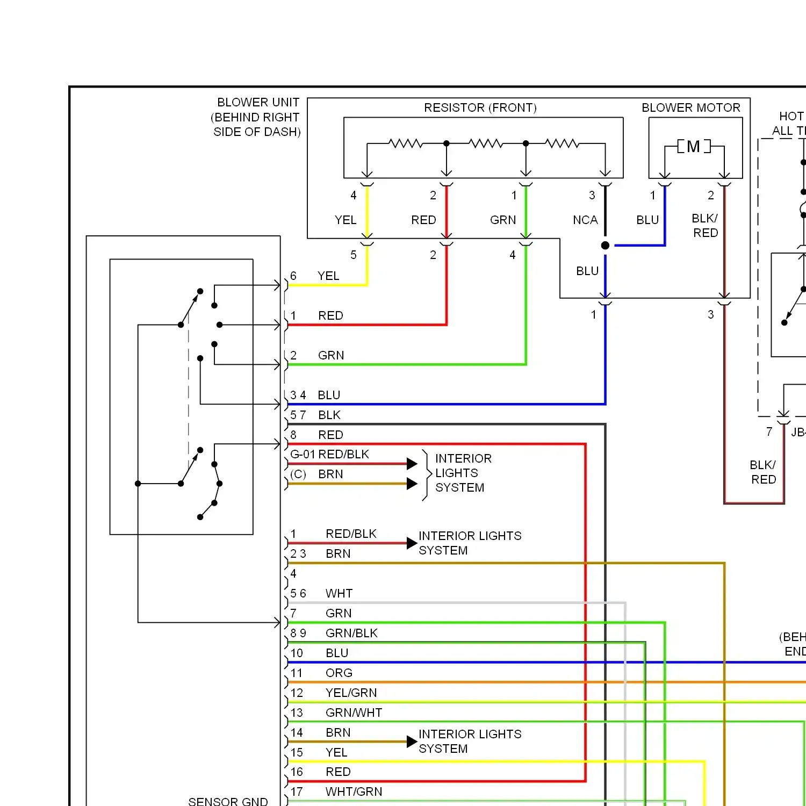Click the "BLOWER MOTOR" heading
The height and width of the screenshot is (806, 806).
(x=691, y=107)
